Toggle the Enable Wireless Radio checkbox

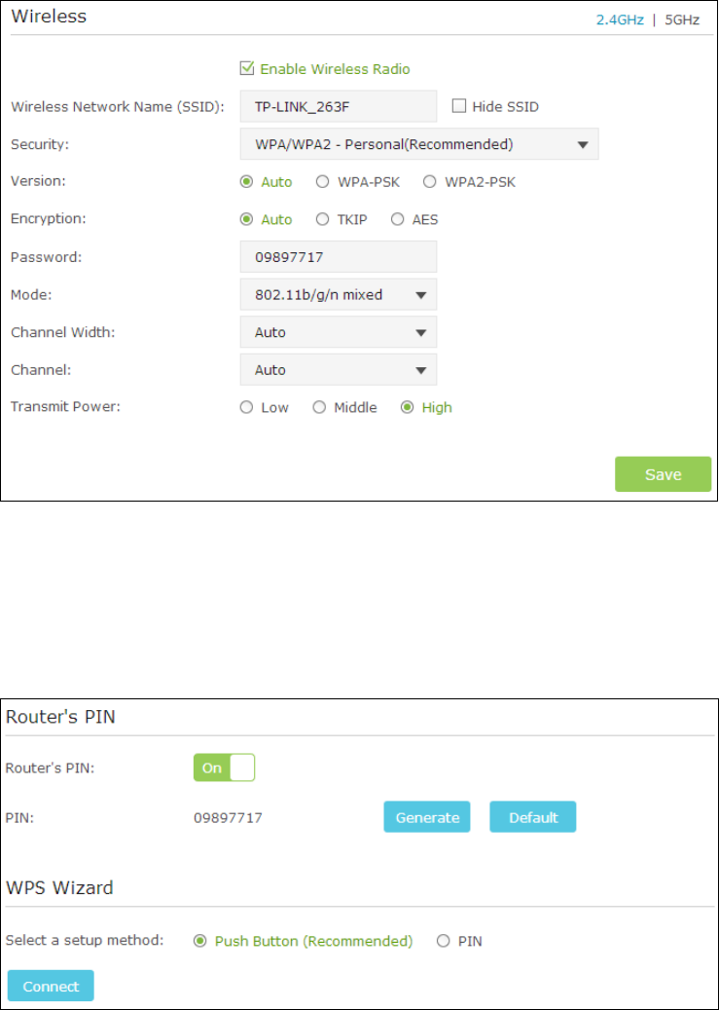(x=246, y=68)
